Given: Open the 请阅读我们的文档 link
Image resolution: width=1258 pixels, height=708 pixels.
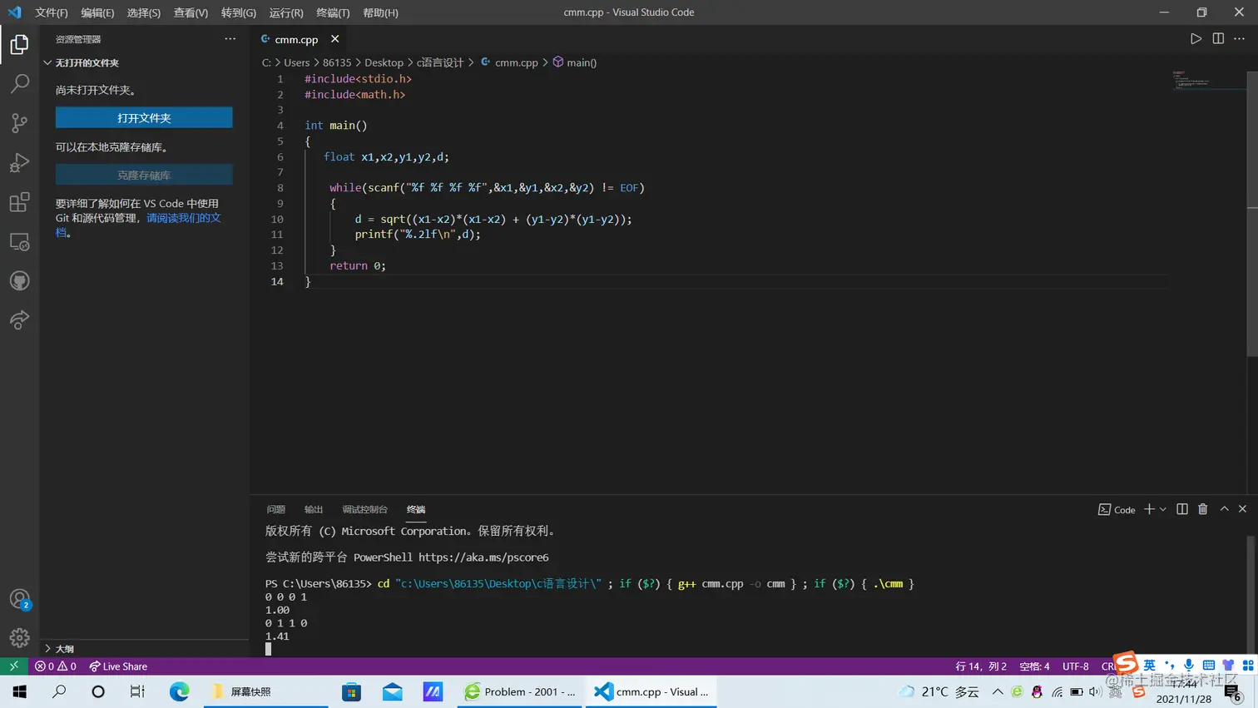Looking at the screenshot, I should pyautogui.click(x=183, y=218).
